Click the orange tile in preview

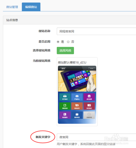click(77, 106)
